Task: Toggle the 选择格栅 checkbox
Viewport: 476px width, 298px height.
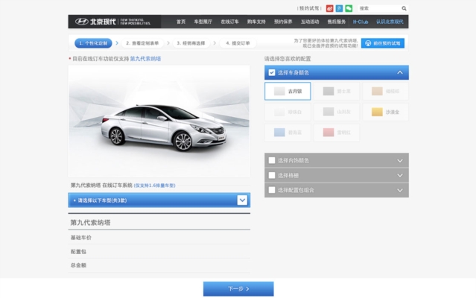Action: (x=272, y=175)
